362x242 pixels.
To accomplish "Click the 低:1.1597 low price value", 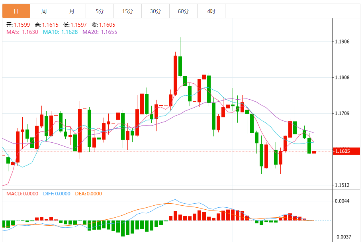I will coord(75,25).
